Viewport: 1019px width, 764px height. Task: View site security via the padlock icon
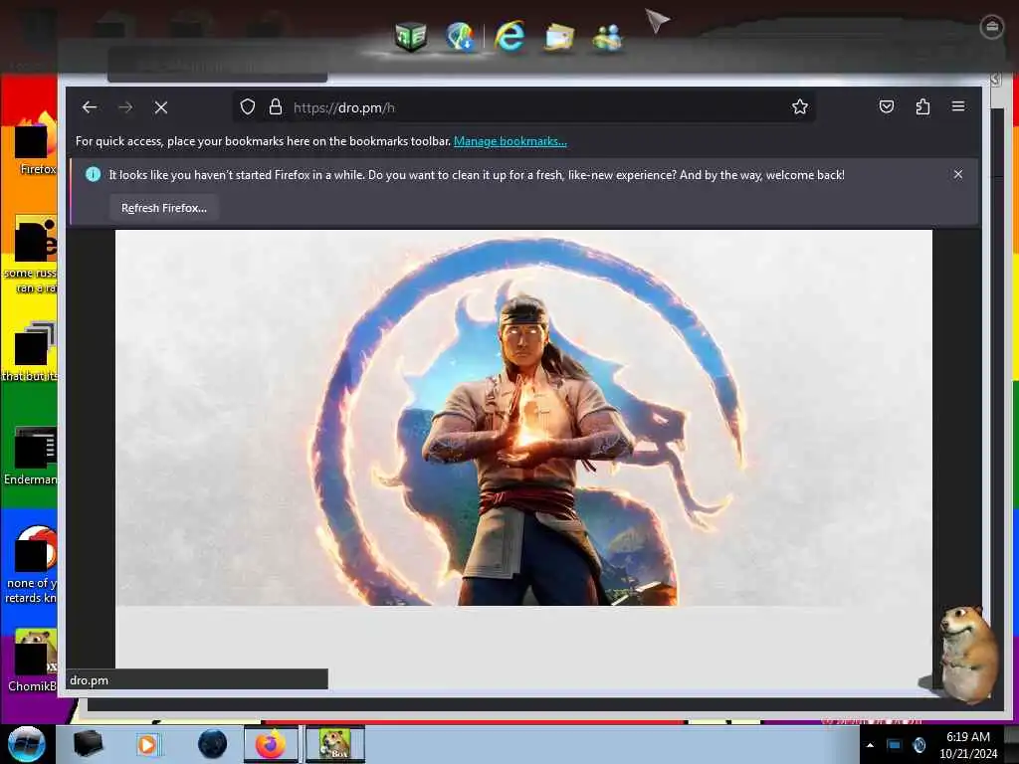[x=276, y=107]
